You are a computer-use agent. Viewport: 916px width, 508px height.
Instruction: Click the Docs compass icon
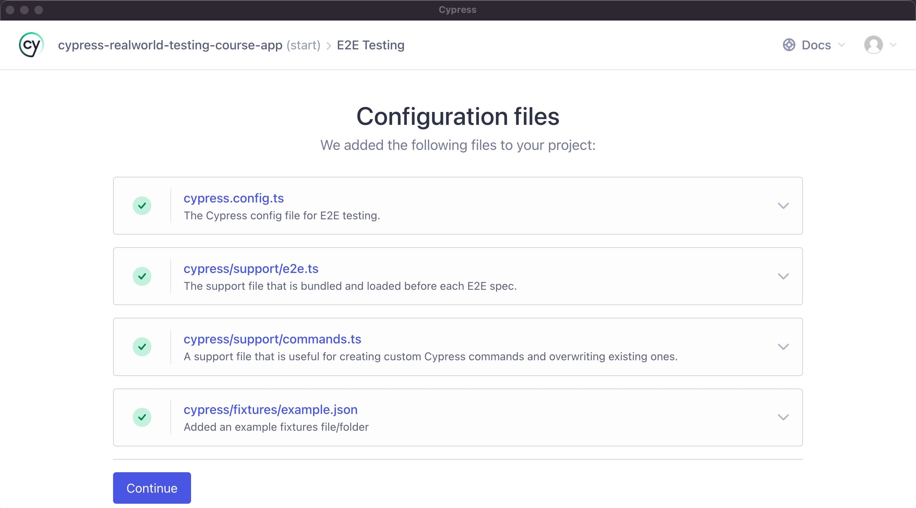pos(789,45)
